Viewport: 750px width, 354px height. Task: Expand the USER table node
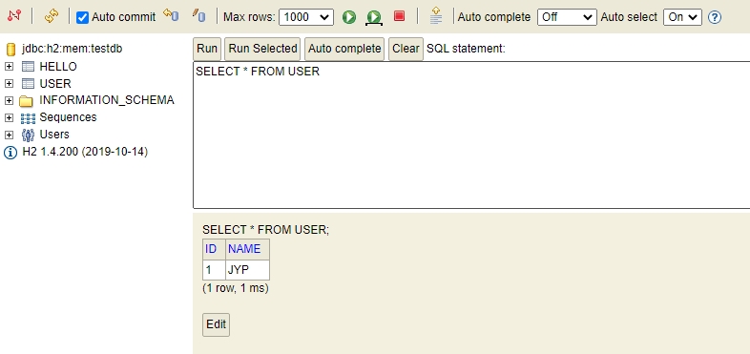(x=9, y=84)
